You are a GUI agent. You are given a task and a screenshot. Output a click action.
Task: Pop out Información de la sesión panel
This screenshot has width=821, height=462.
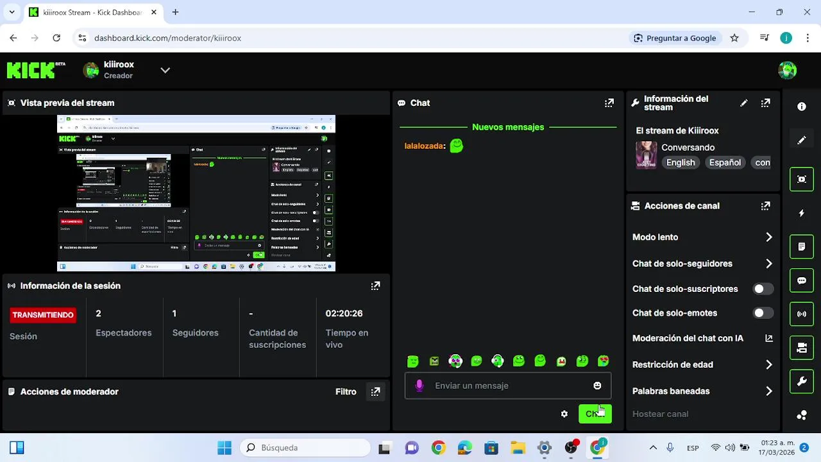[376, 286]
